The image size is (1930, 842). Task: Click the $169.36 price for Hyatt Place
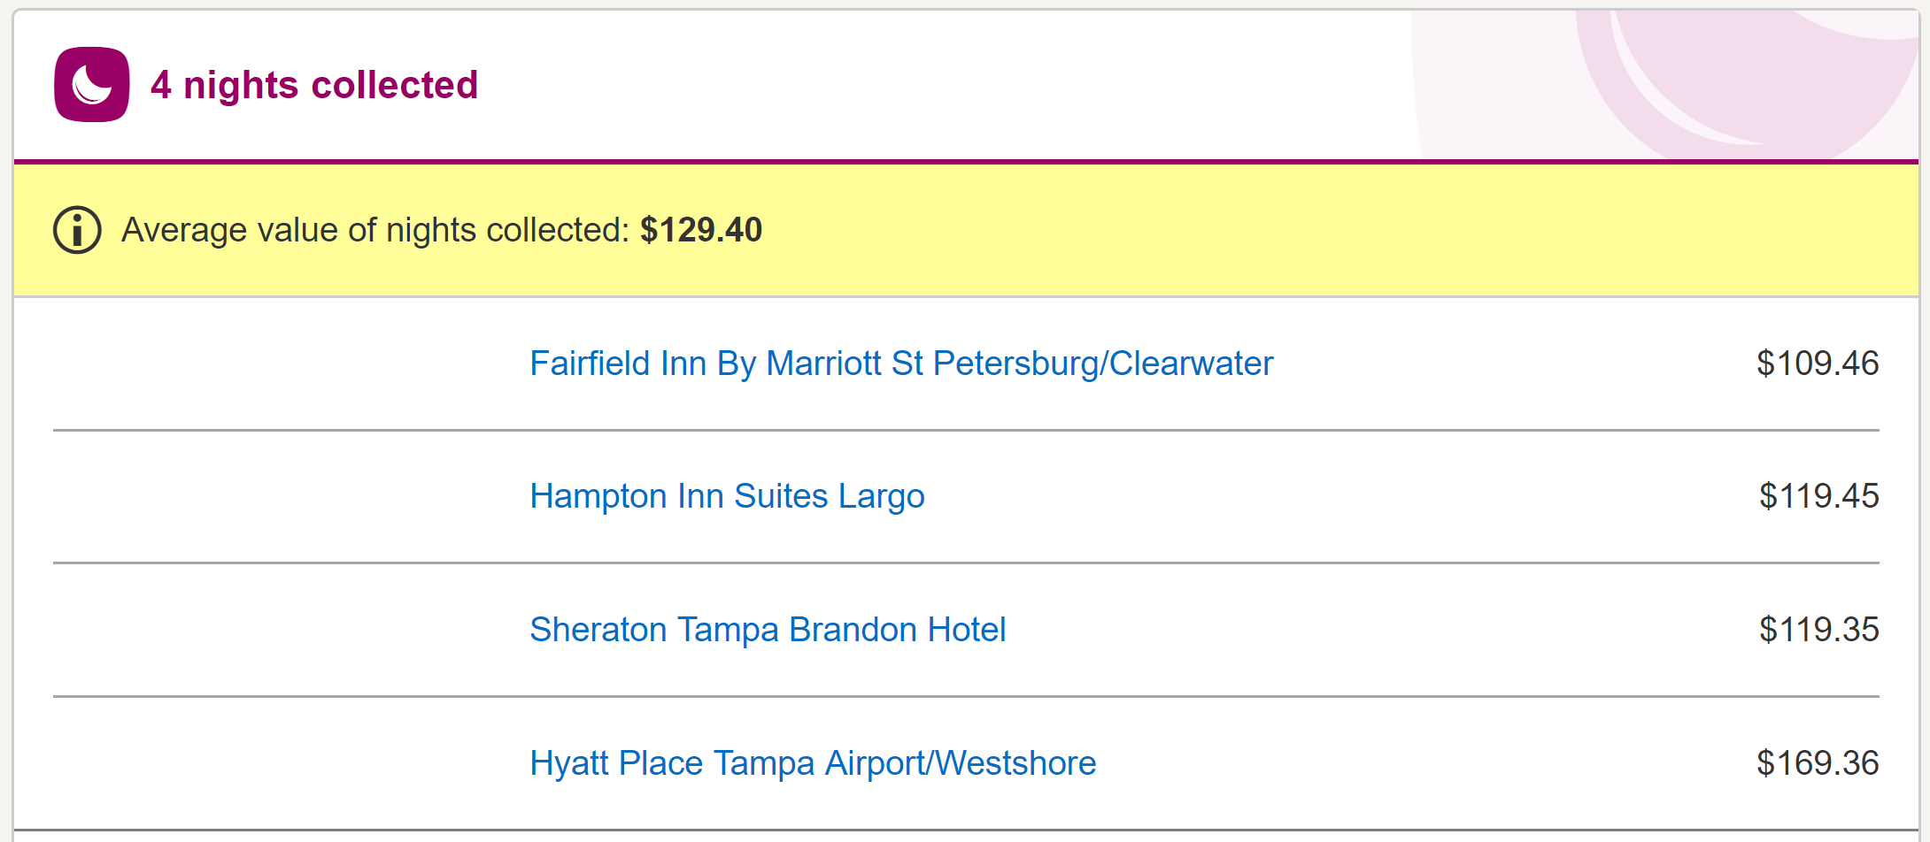point(1818,763)
